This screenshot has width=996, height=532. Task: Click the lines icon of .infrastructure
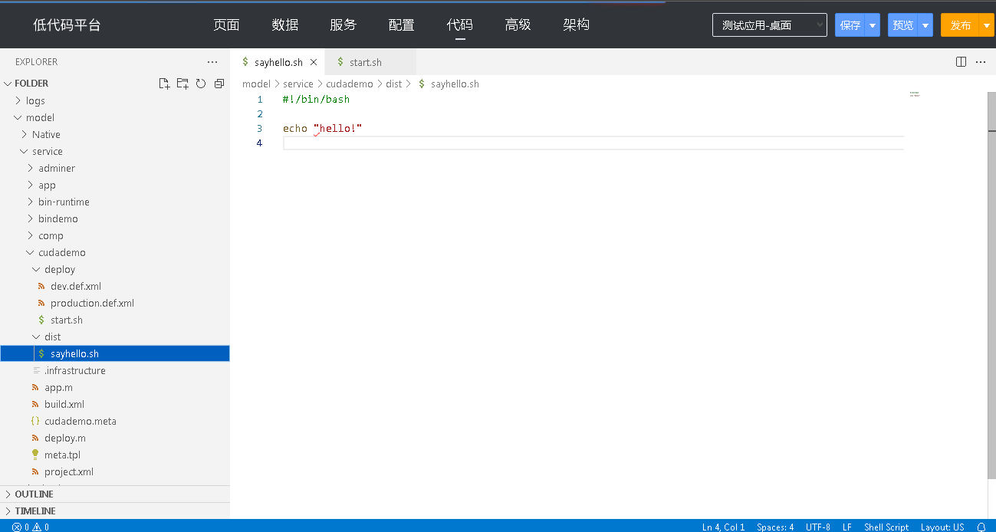(x=36, y=370)
